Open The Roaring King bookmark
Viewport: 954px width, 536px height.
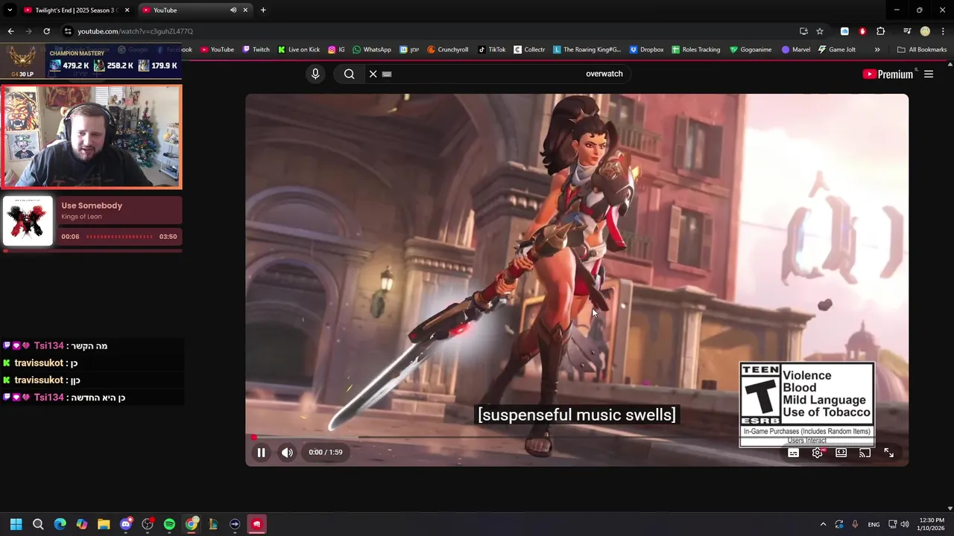click(x=587, y=50)
